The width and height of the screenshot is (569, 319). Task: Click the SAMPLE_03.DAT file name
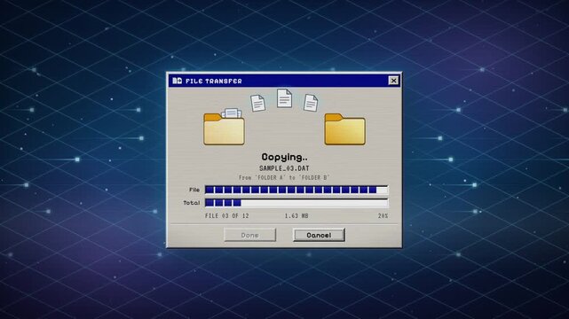pos(284,168)
